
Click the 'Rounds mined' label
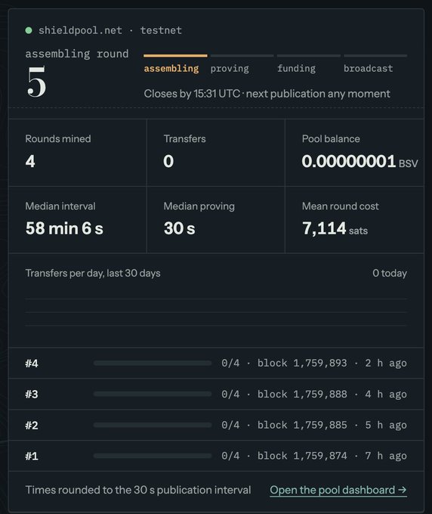(58, 138)
